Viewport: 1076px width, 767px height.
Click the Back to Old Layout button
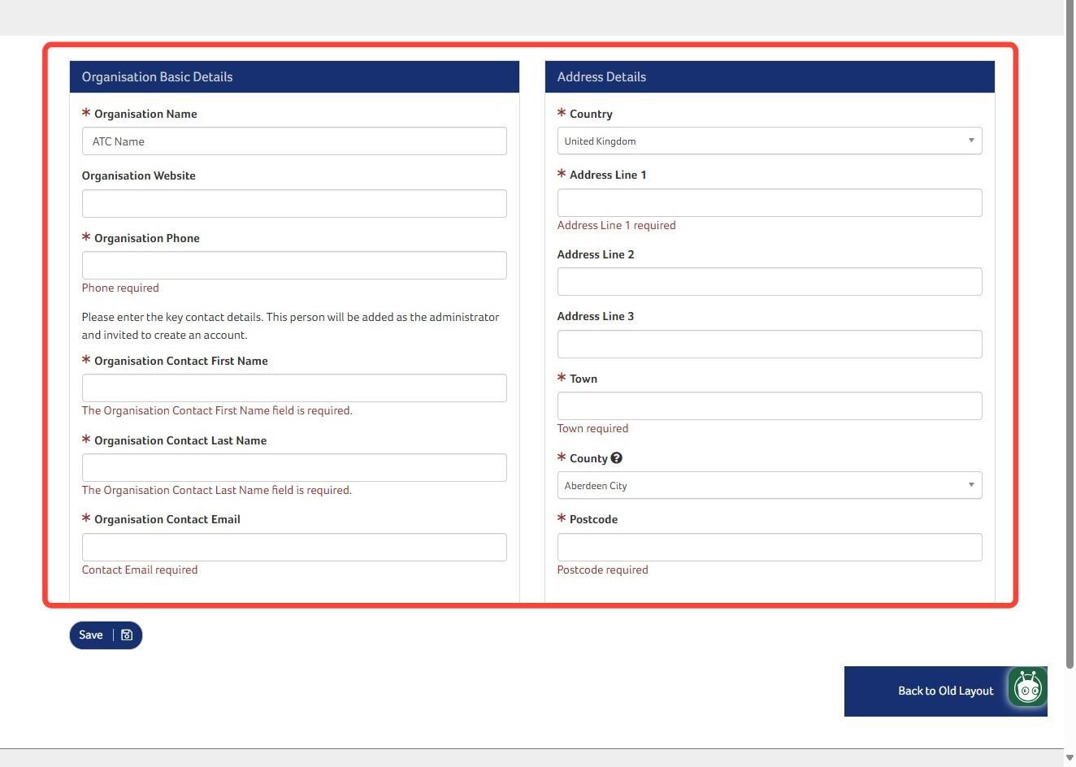pos(945,691)
